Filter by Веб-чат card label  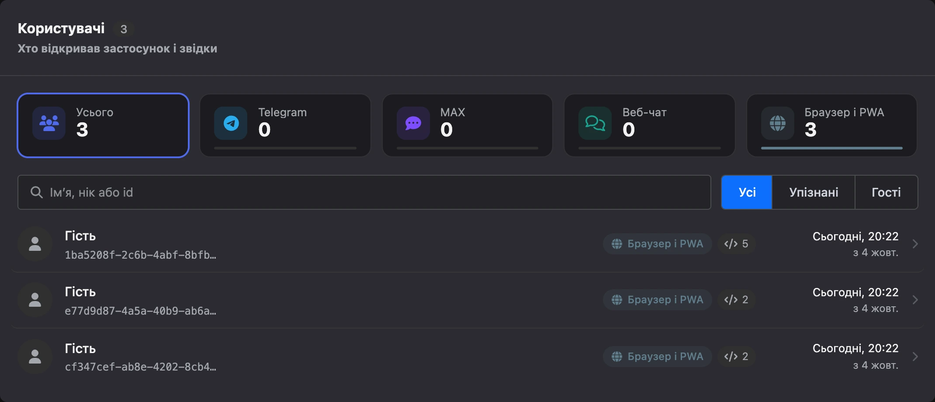pos(644,112)
